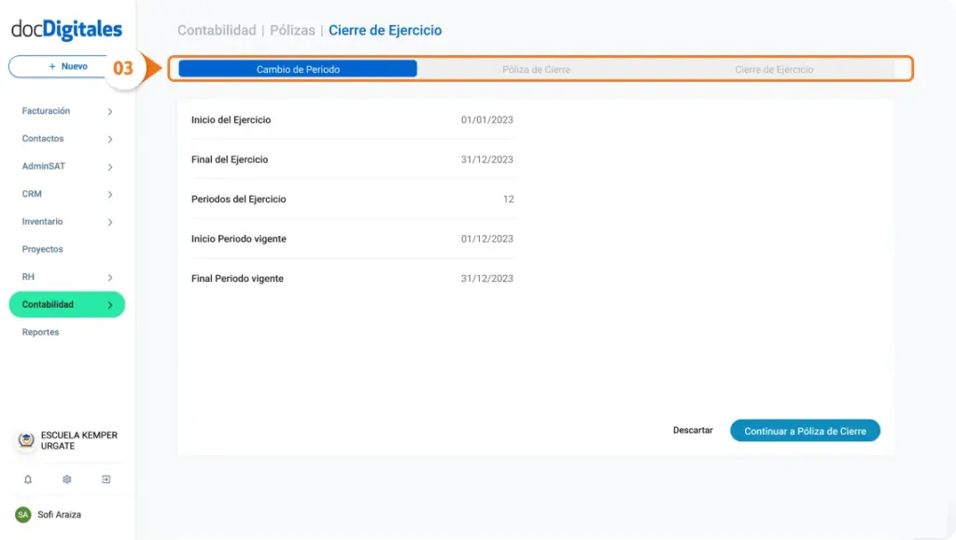
Task: Expand the CRM sidebar section
Action: (34, 194)
